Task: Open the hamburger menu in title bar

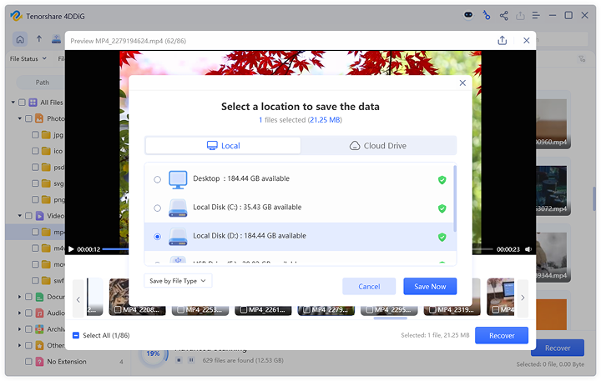Action: click(536, 15)
